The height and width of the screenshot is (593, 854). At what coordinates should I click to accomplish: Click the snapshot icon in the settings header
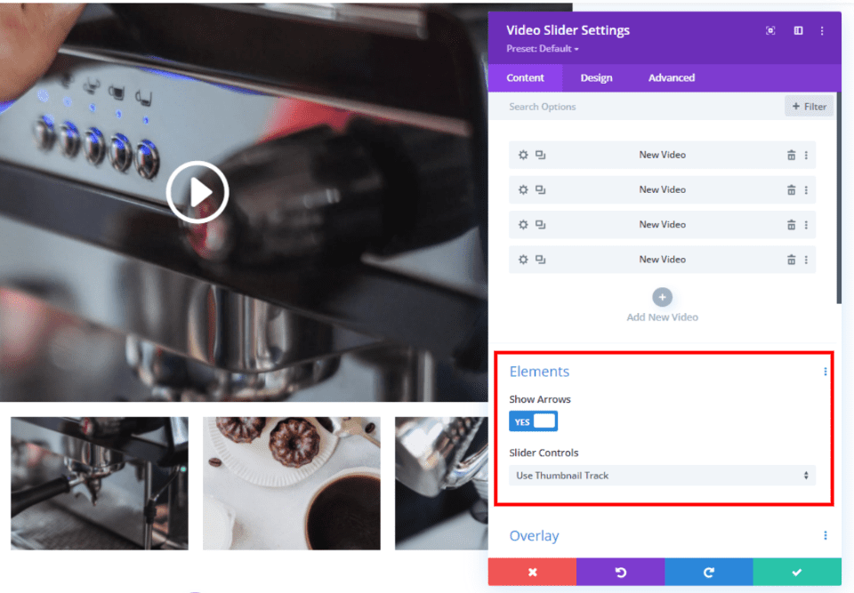769,29
